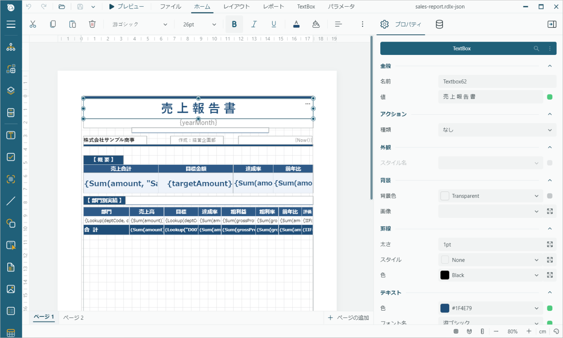Search properties with the magnifier icon

536,49
